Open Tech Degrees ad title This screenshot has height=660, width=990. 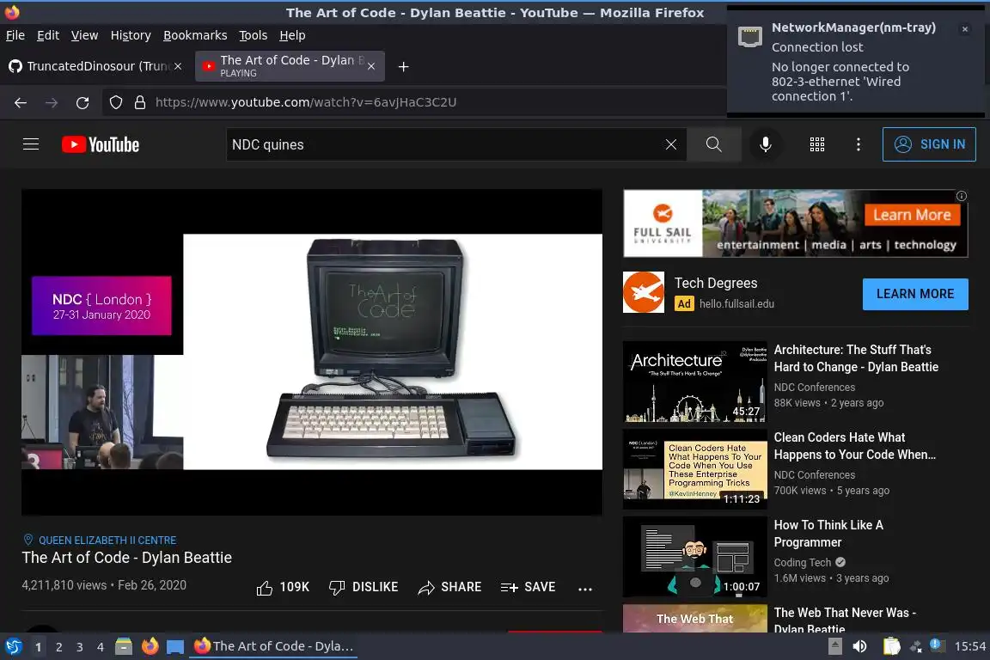(715, 283)
